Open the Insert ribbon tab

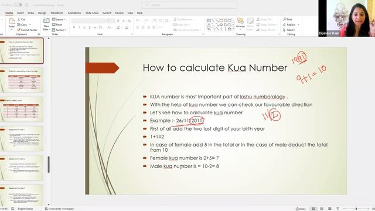click(x=21, y=13)
